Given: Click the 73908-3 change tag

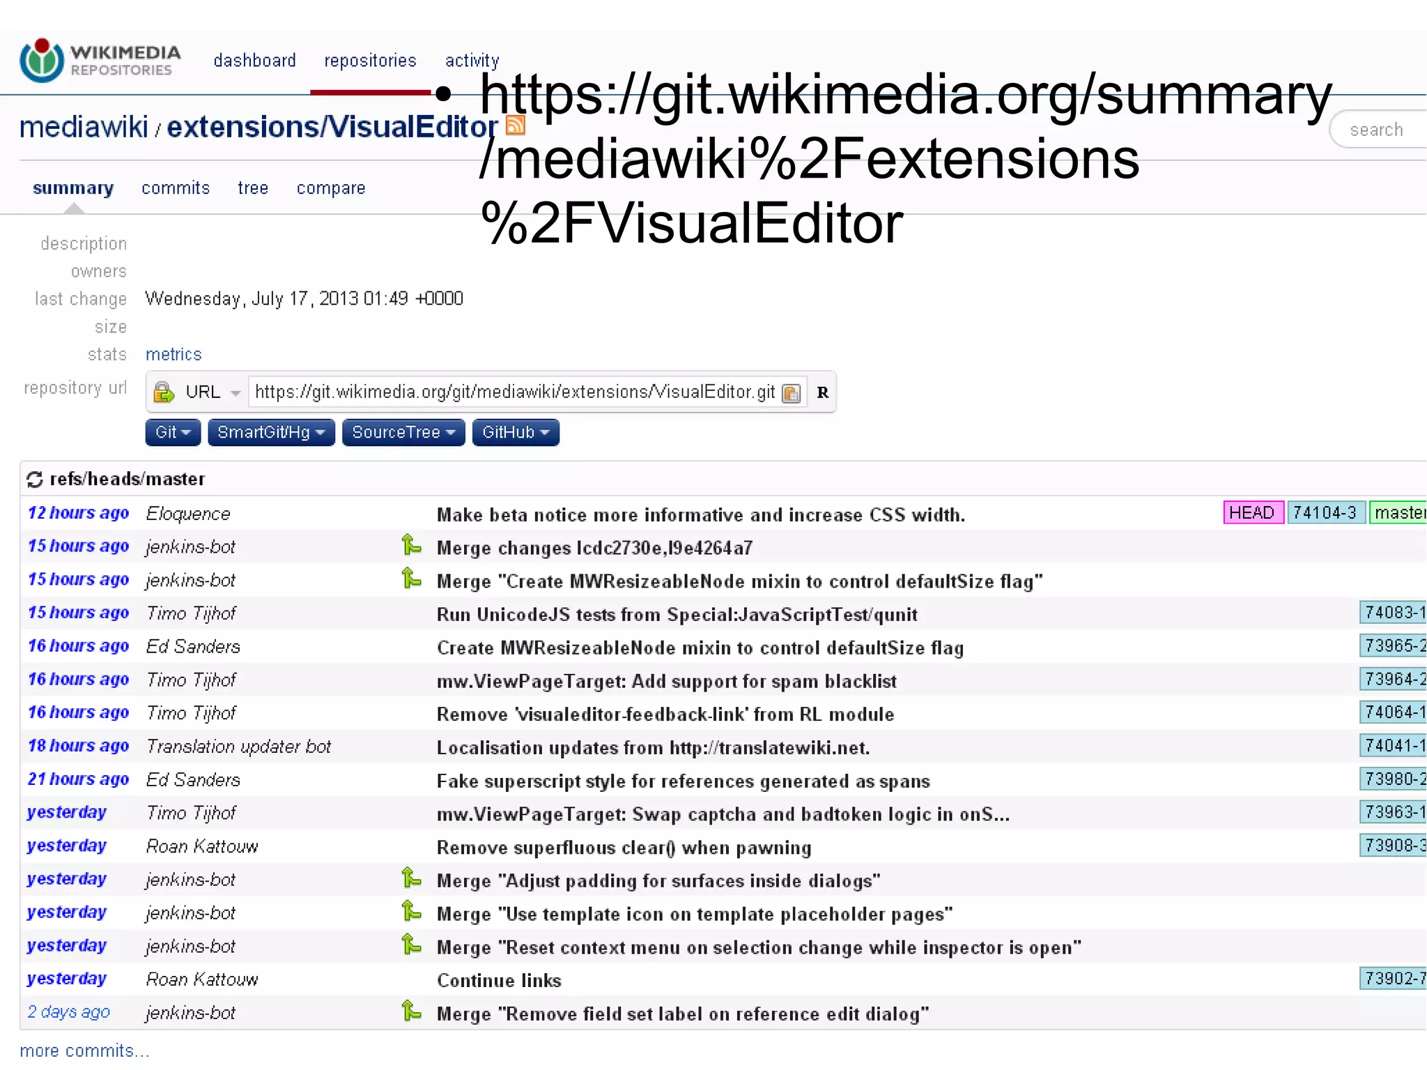Looking at the screenshot, I should click(1394, 846).
